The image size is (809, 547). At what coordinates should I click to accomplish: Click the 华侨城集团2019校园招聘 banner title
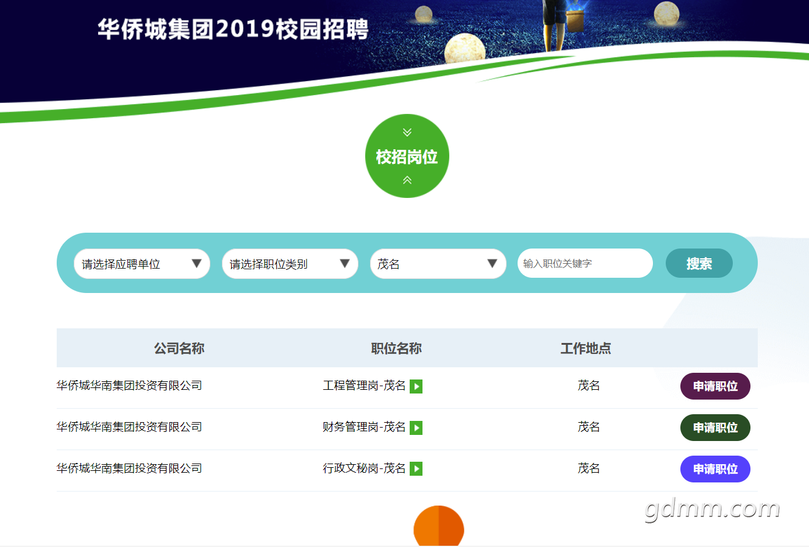(x=233, y=29)
